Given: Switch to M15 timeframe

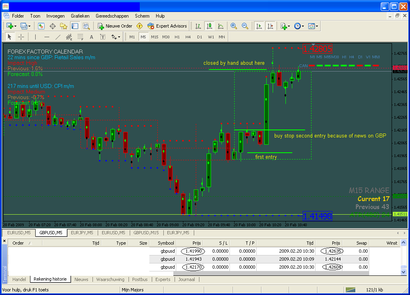Looking at the screenshot, I should (155, 37).
